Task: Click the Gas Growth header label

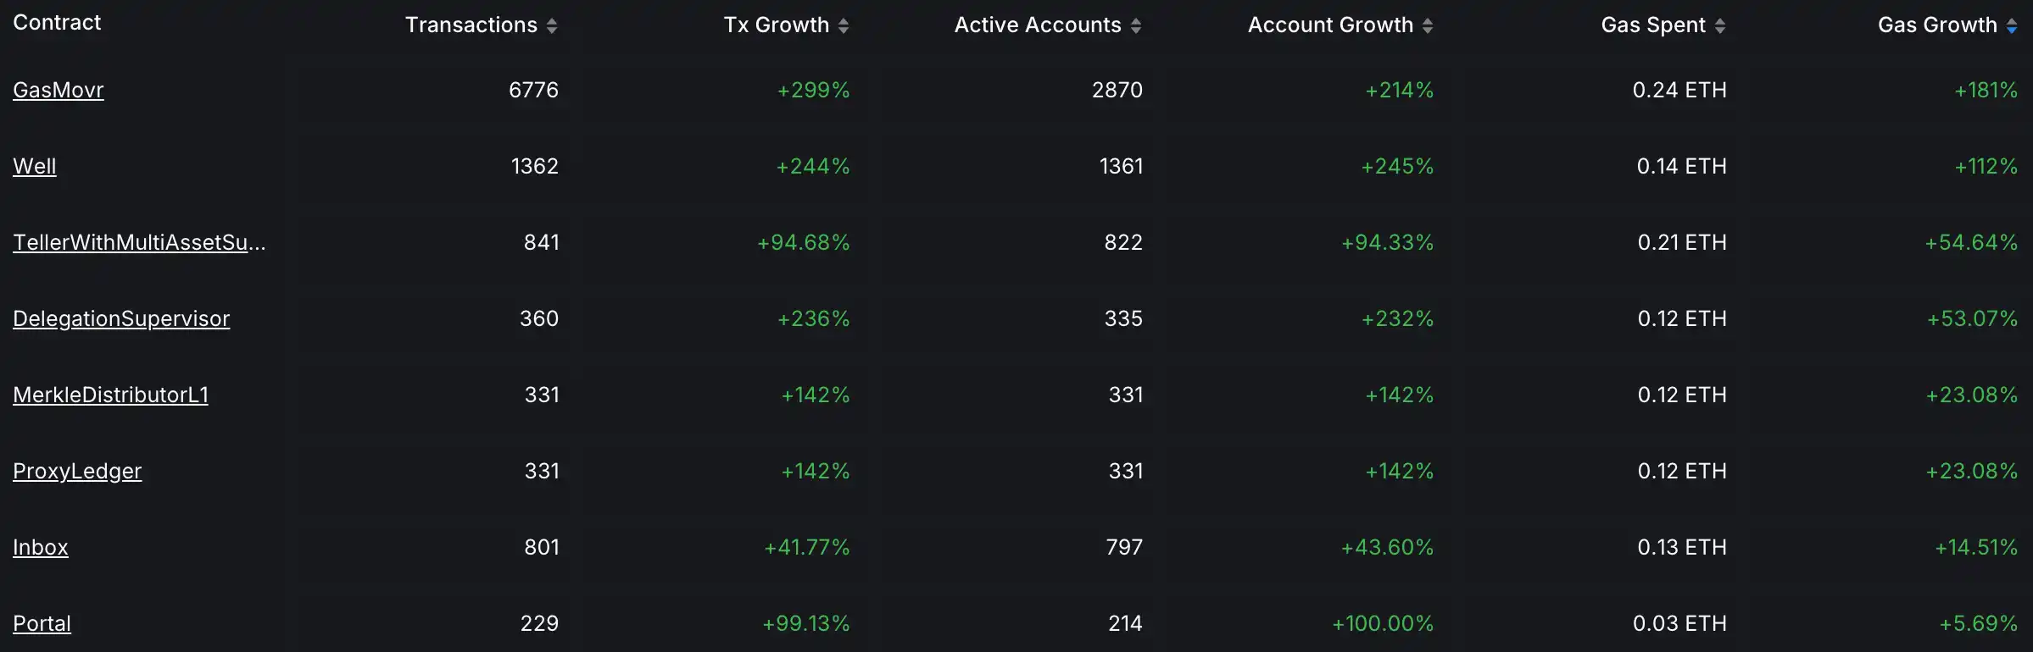Action: (1937, 25)
